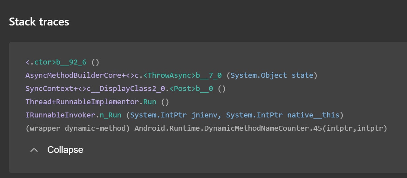Select the "Thread+RunnableImplementor.Run ()" line
Screen dimensions: 407x178
(x=97, y=102)
